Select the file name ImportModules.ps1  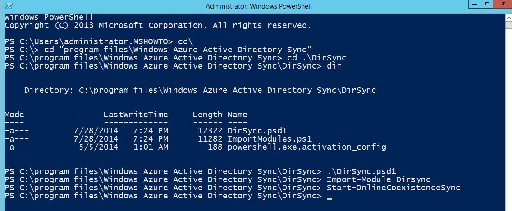pyautogui.click(x=270, y=139)
